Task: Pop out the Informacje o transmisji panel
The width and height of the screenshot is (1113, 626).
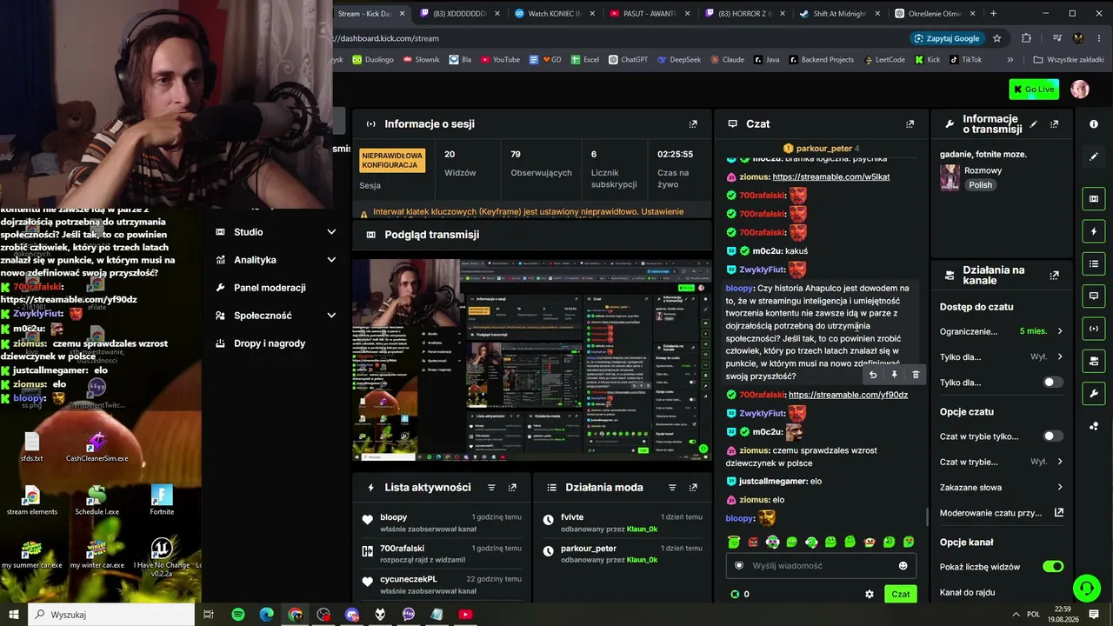Action: click(x=1055, y=124)
